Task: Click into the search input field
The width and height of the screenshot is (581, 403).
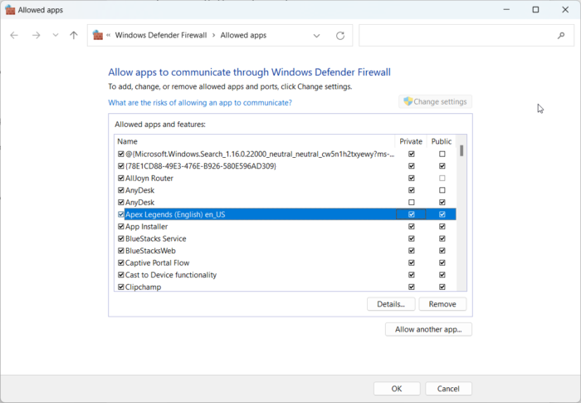Action: (x=456, y=36)
